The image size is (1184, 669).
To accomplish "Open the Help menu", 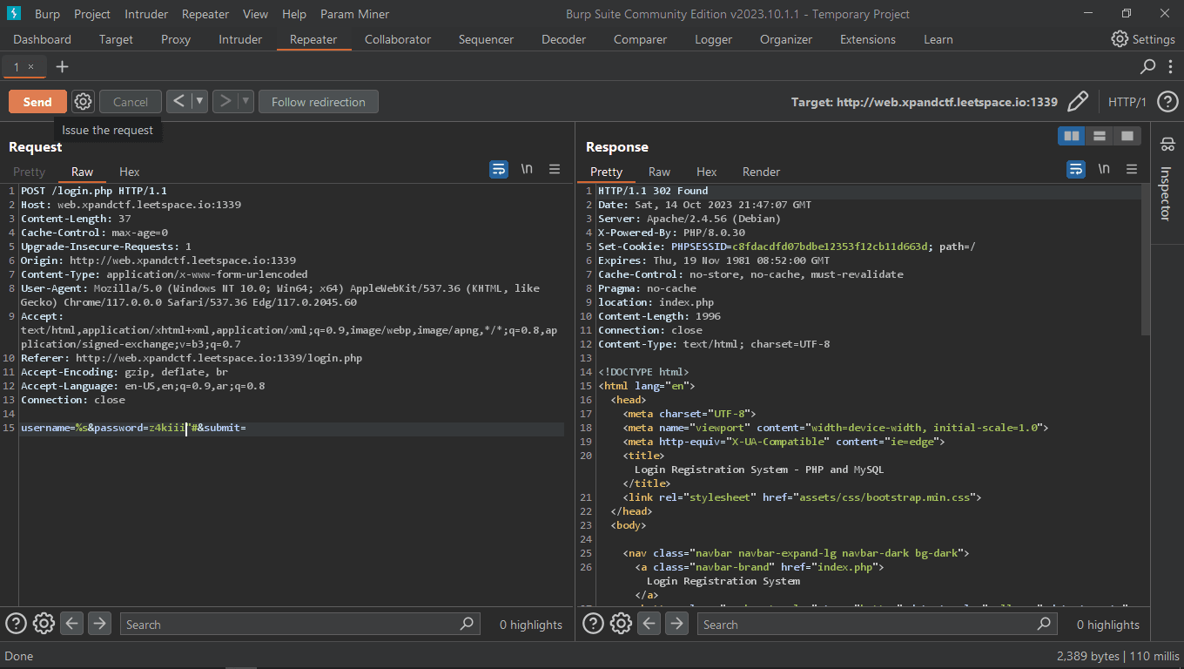I will pos(294,14).
